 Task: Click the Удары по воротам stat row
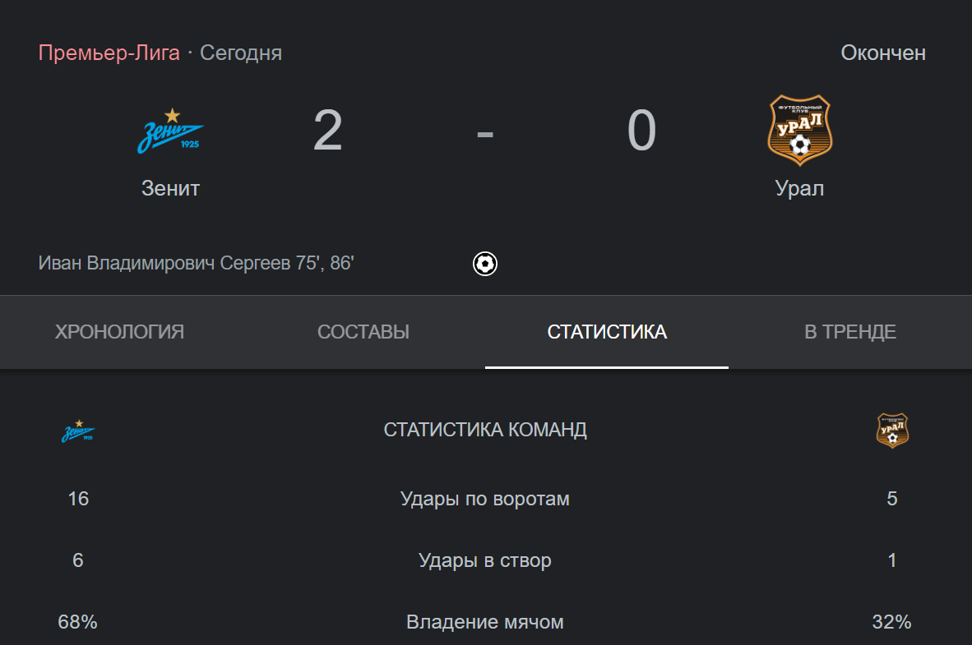pos(485,499)
